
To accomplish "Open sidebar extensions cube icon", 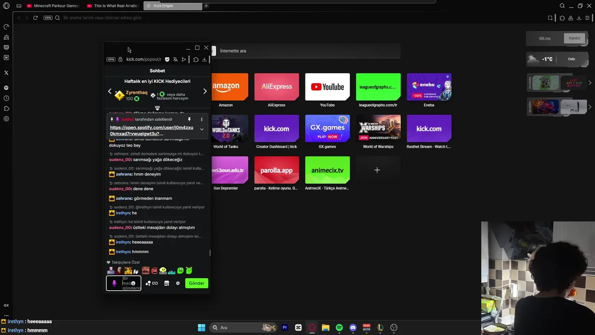I will 6,108.
